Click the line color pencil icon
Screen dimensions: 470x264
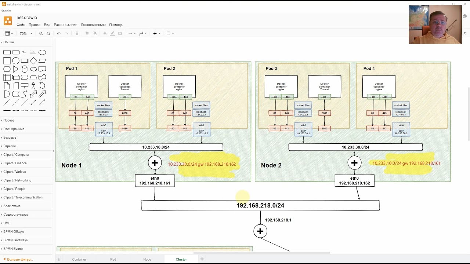point(112,33)
